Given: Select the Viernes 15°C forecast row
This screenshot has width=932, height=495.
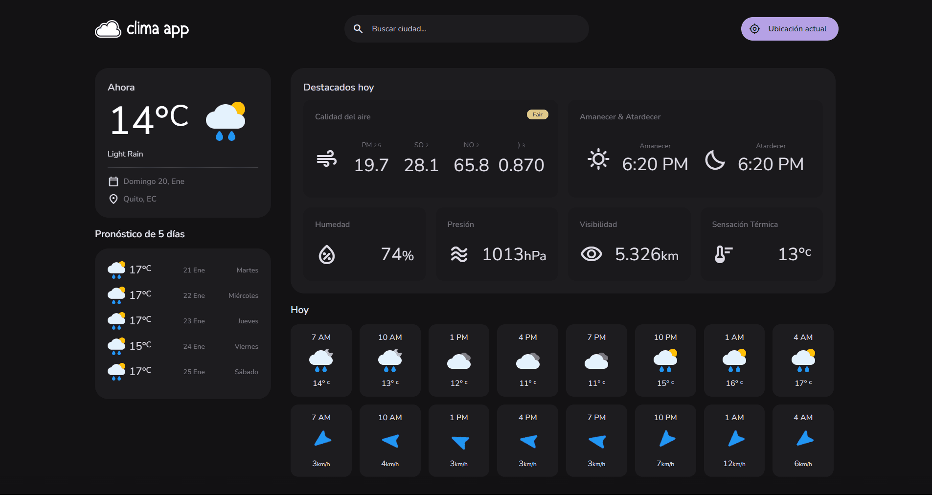Looking at the screenshot, I should pyautogui.click(x=182, y=346).
